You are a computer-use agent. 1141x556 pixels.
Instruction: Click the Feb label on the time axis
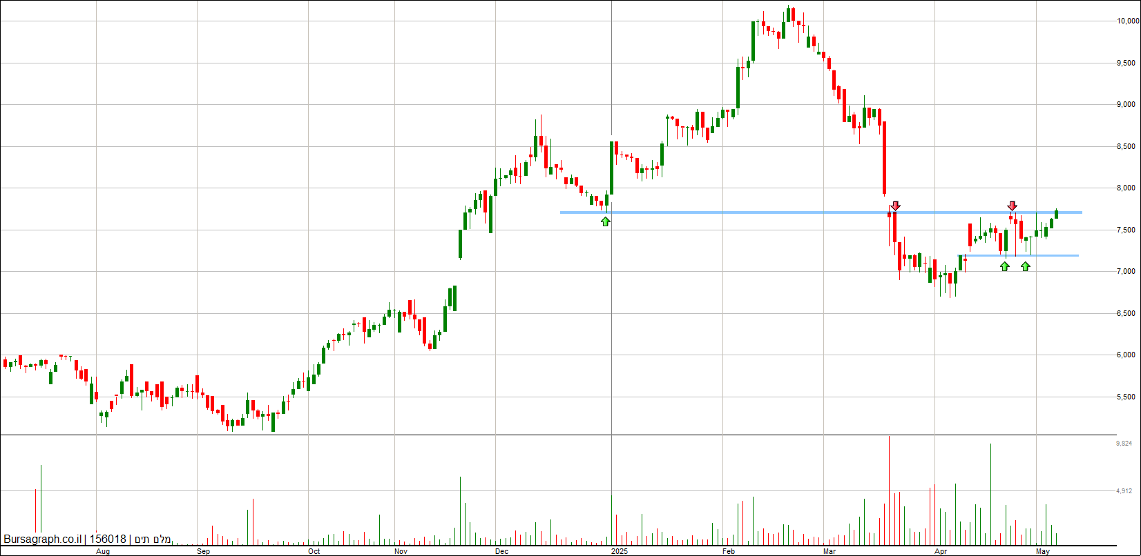(x=729, y=551)
